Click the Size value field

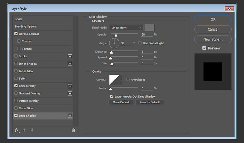tap(147, 63)
